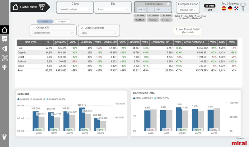Click the Total sessions value 1.472.805

point(61,71)
